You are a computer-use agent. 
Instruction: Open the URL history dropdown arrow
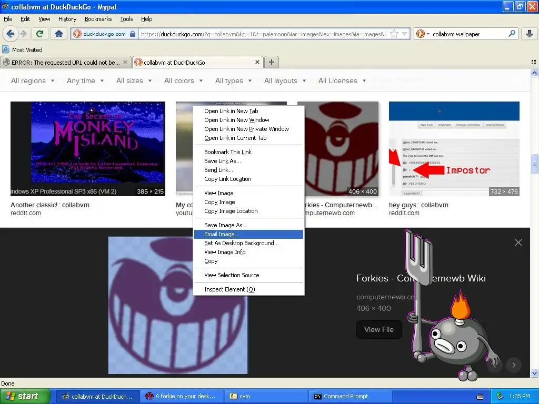point(405,34)
